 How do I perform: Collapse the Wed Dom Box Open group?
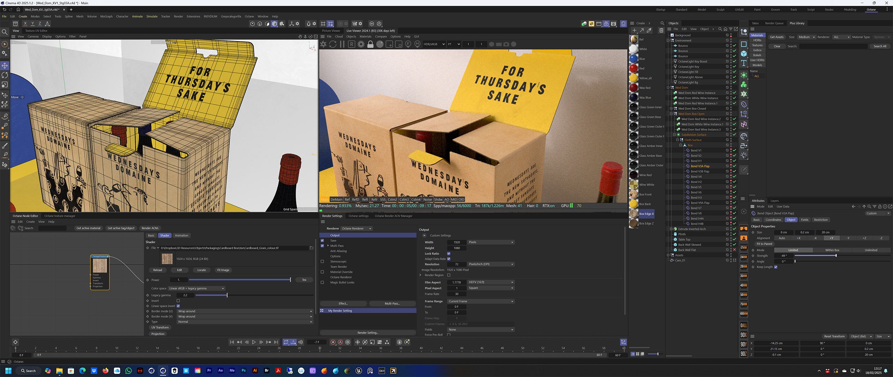pyautogui.click(x=671, y=114)
